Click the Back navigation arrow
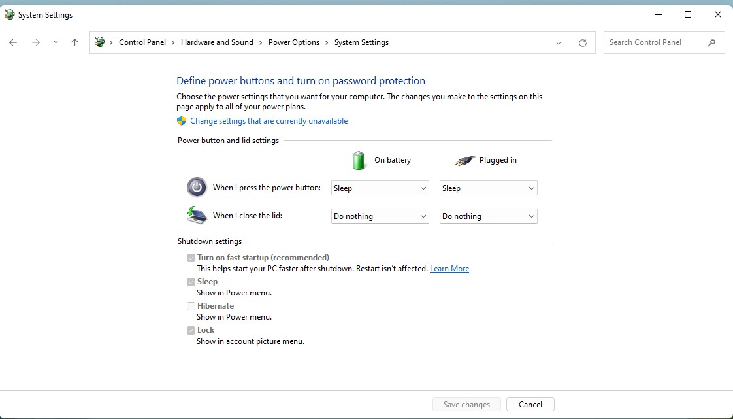 point(13,42)
